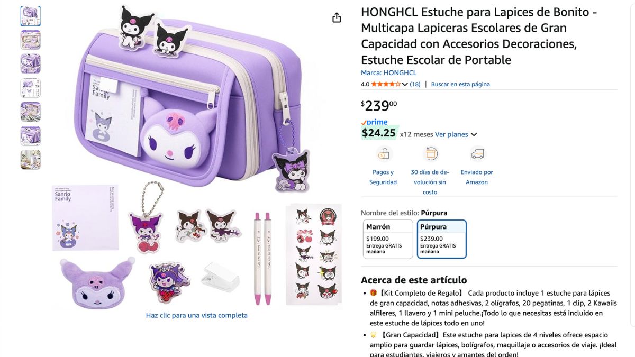Open the Marca: HONGHCL brand link
The height and width of the screenshot is (357, 635).
[x=389, y=73]
